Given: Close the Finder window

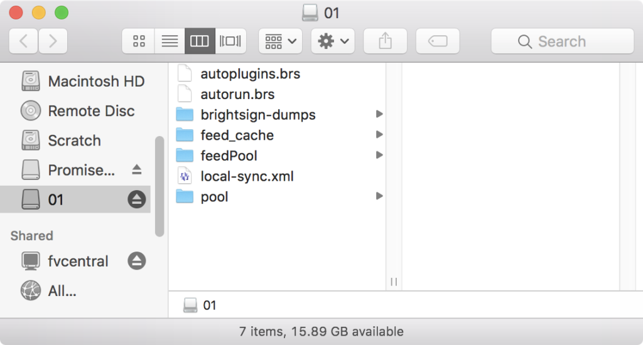Looking at the screenshot, I should [16, 13].
